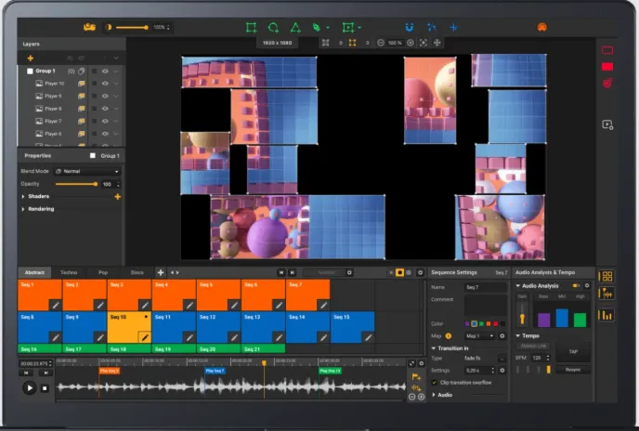Hide the Player 7 layer
639x431 pixels.
105,121
